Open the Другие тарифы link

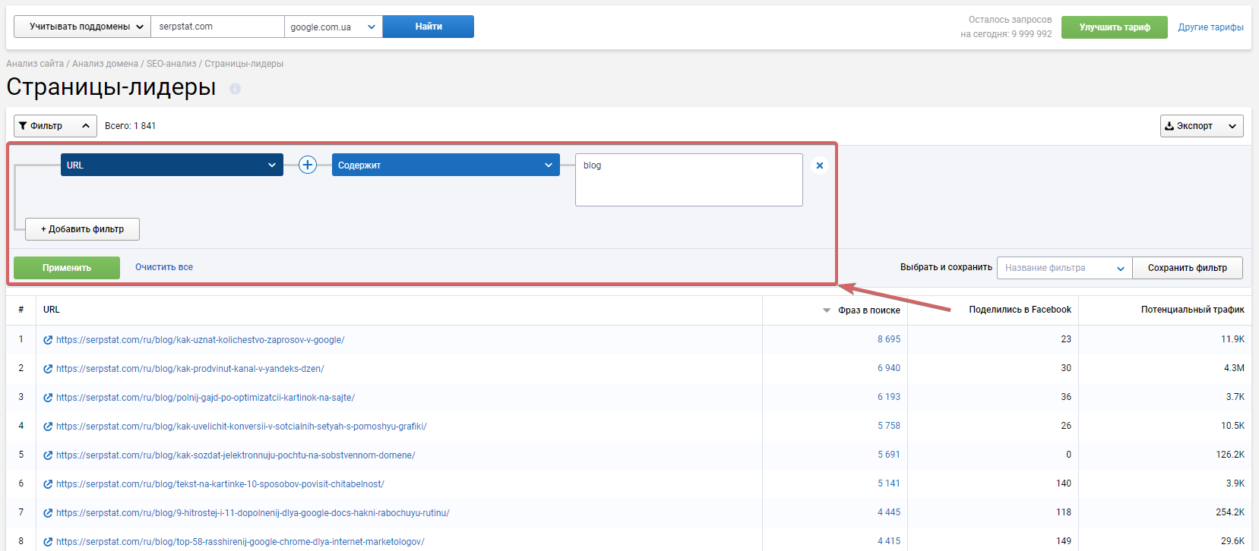click(1210, 27)
